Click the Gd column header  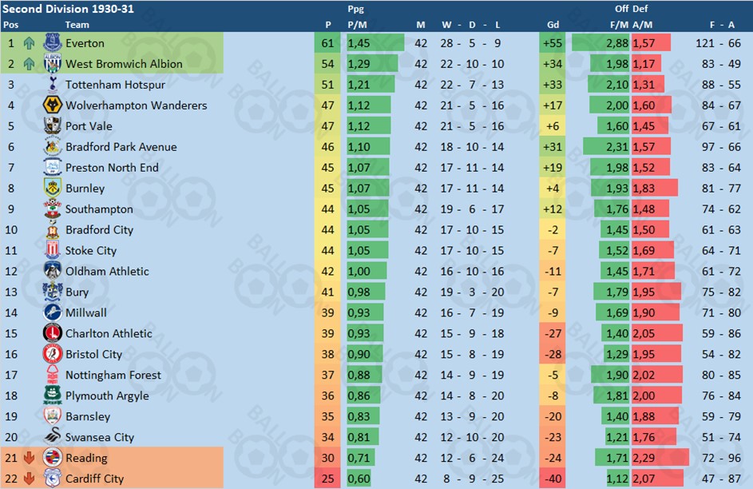[553, 25]
